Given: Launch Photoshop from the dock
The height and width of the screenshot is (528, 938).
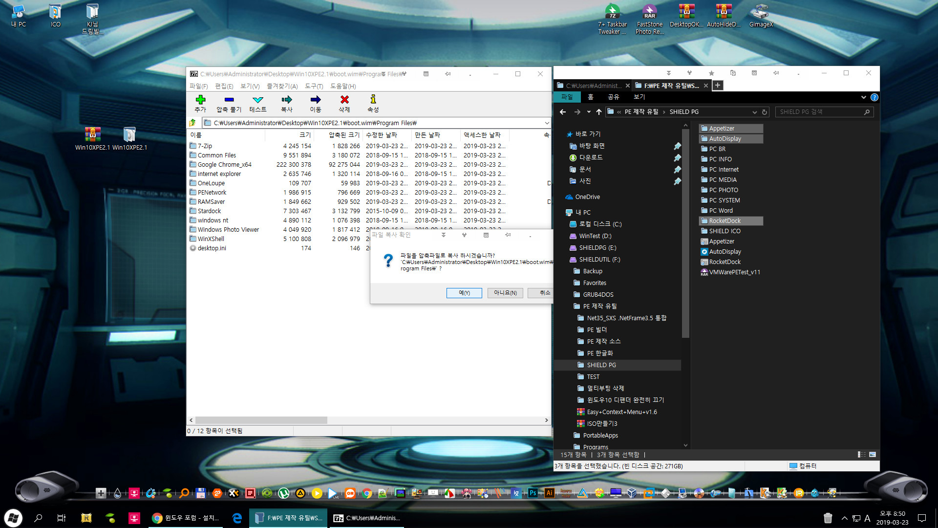Looking at the screenshot, I should point(533,493).
